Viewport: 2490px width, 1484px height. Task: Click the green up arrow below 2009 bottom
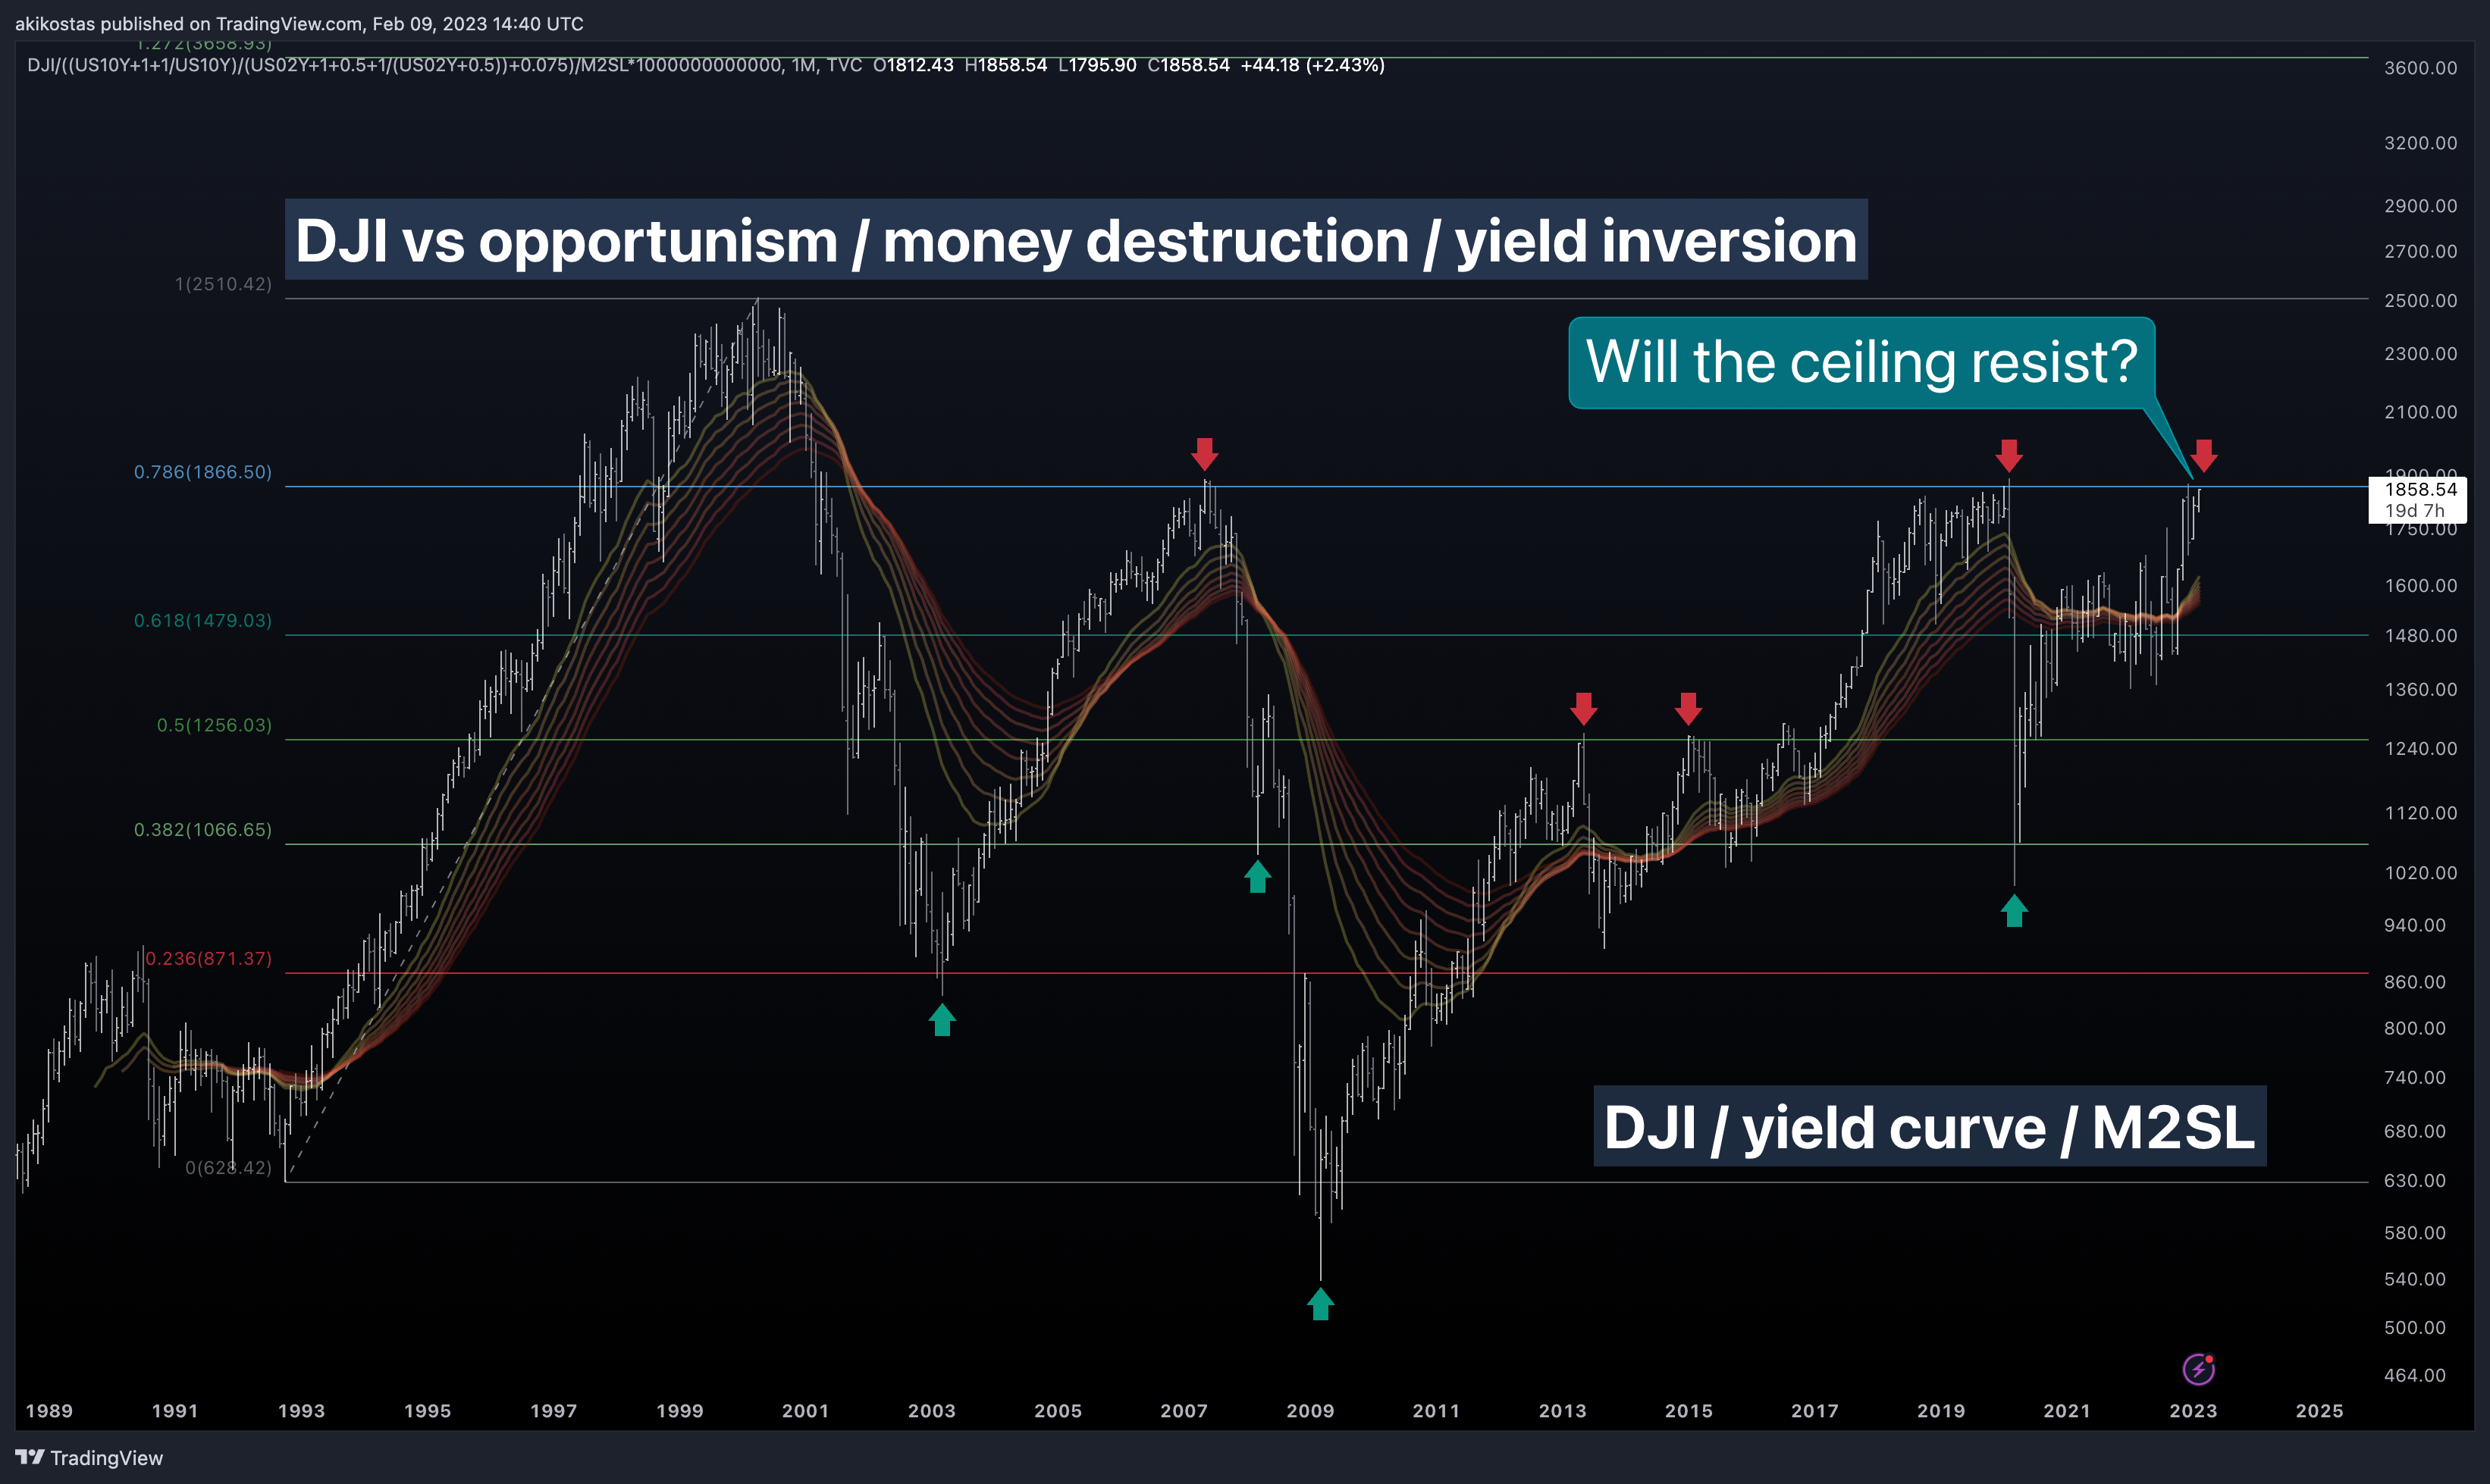tap(1321, 1304)
